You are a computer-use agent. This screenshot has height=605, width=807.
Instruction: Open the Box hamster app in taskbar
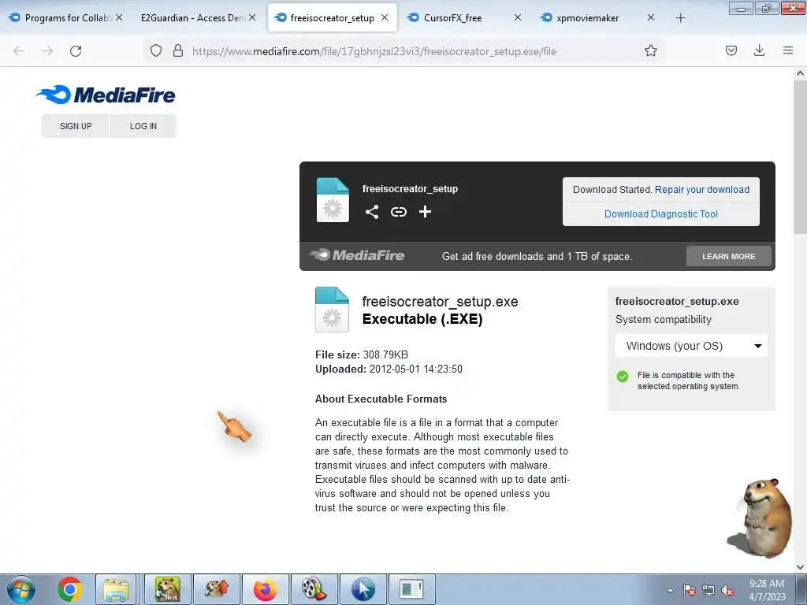168,589
